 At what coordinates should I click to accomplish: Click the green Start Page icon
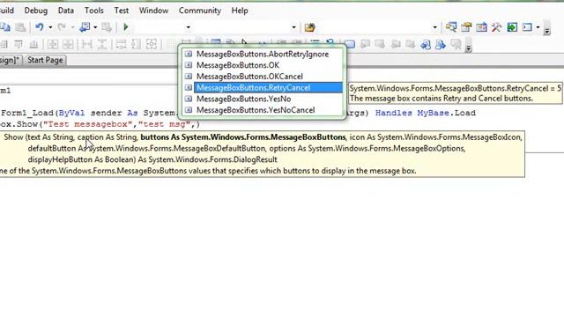[512, 27]
